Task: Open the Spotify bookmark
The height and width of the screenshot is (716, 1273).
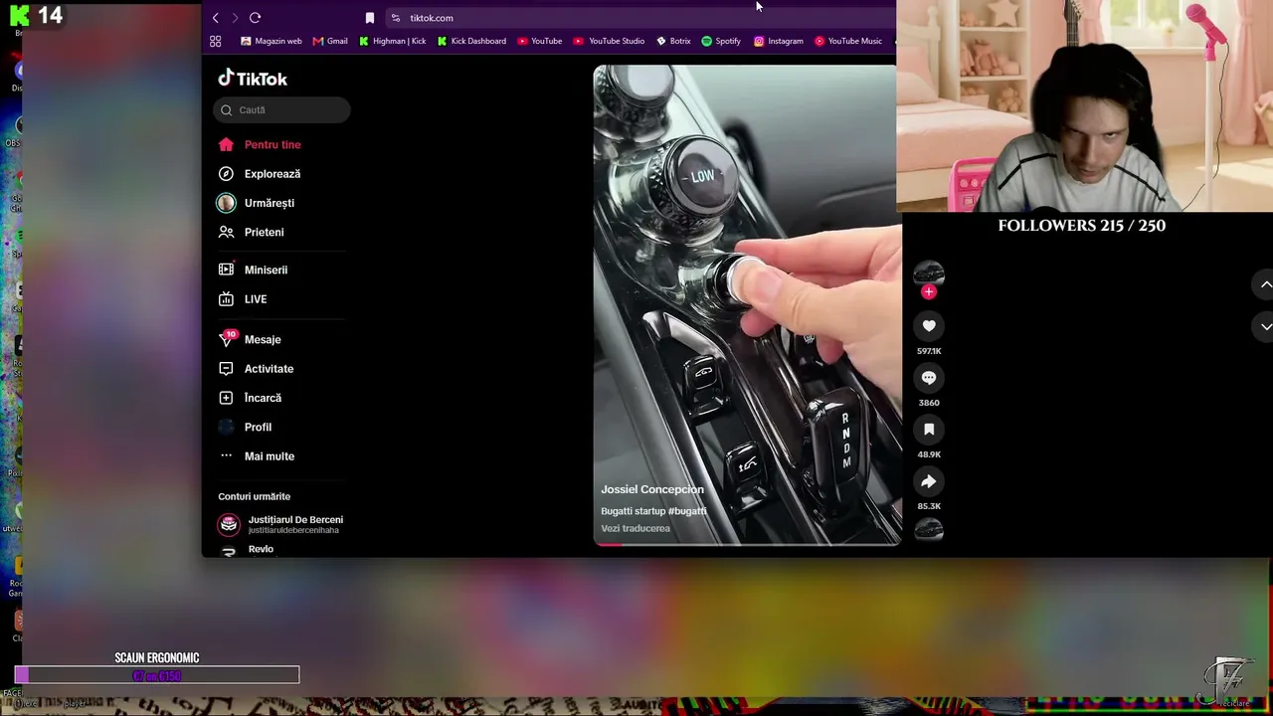Action: click(x=721, y=41)
